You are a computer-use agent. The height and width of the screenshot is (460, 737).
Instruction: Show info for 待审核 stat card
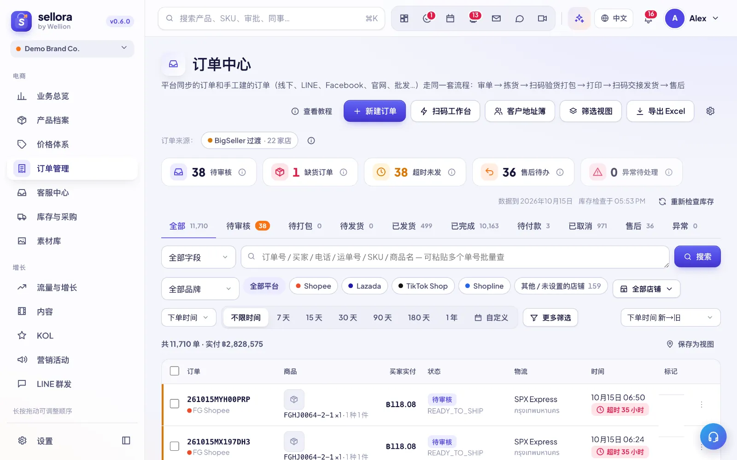click(242, 172)
